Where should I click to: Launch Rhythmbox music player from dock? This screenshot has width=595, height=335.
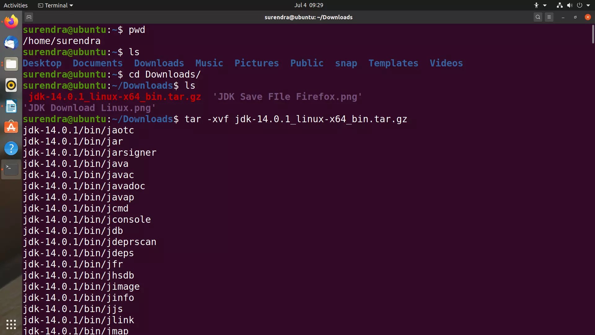click(x=11, y=85)
